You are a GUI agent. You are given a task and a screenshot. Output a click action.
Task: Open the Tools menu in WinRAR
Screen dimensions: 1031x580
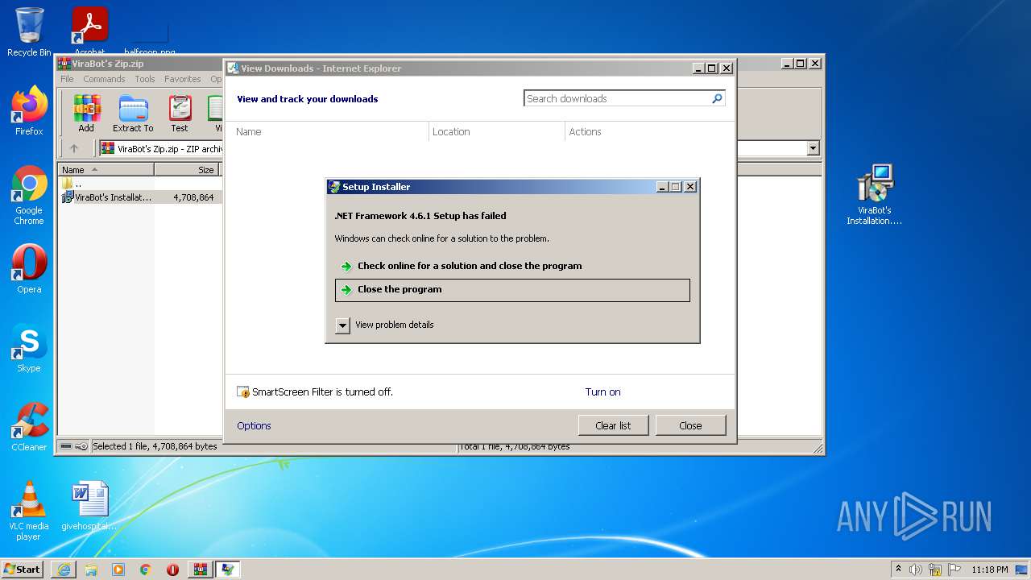[x=145, y=79]
